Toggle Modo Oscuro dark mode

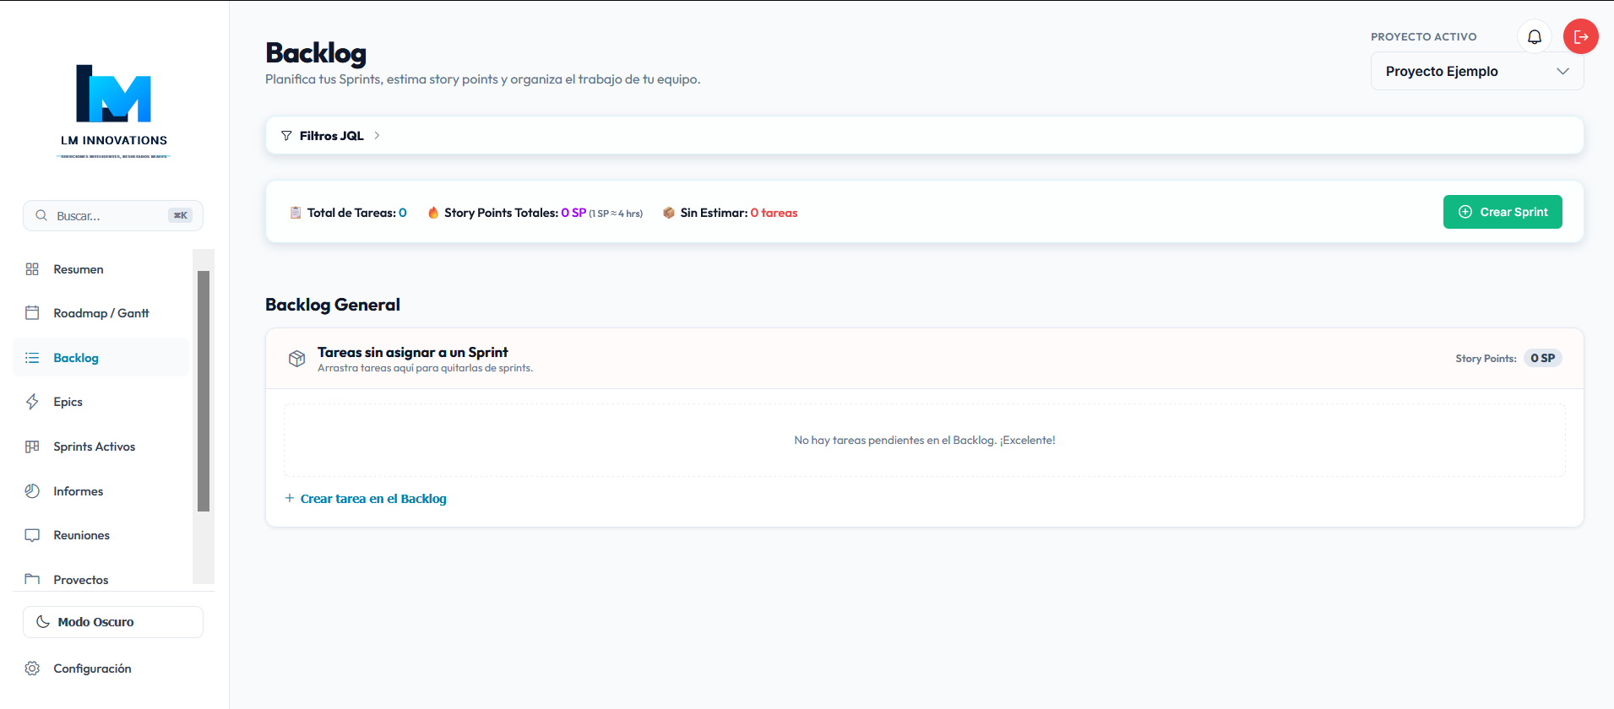113,622
